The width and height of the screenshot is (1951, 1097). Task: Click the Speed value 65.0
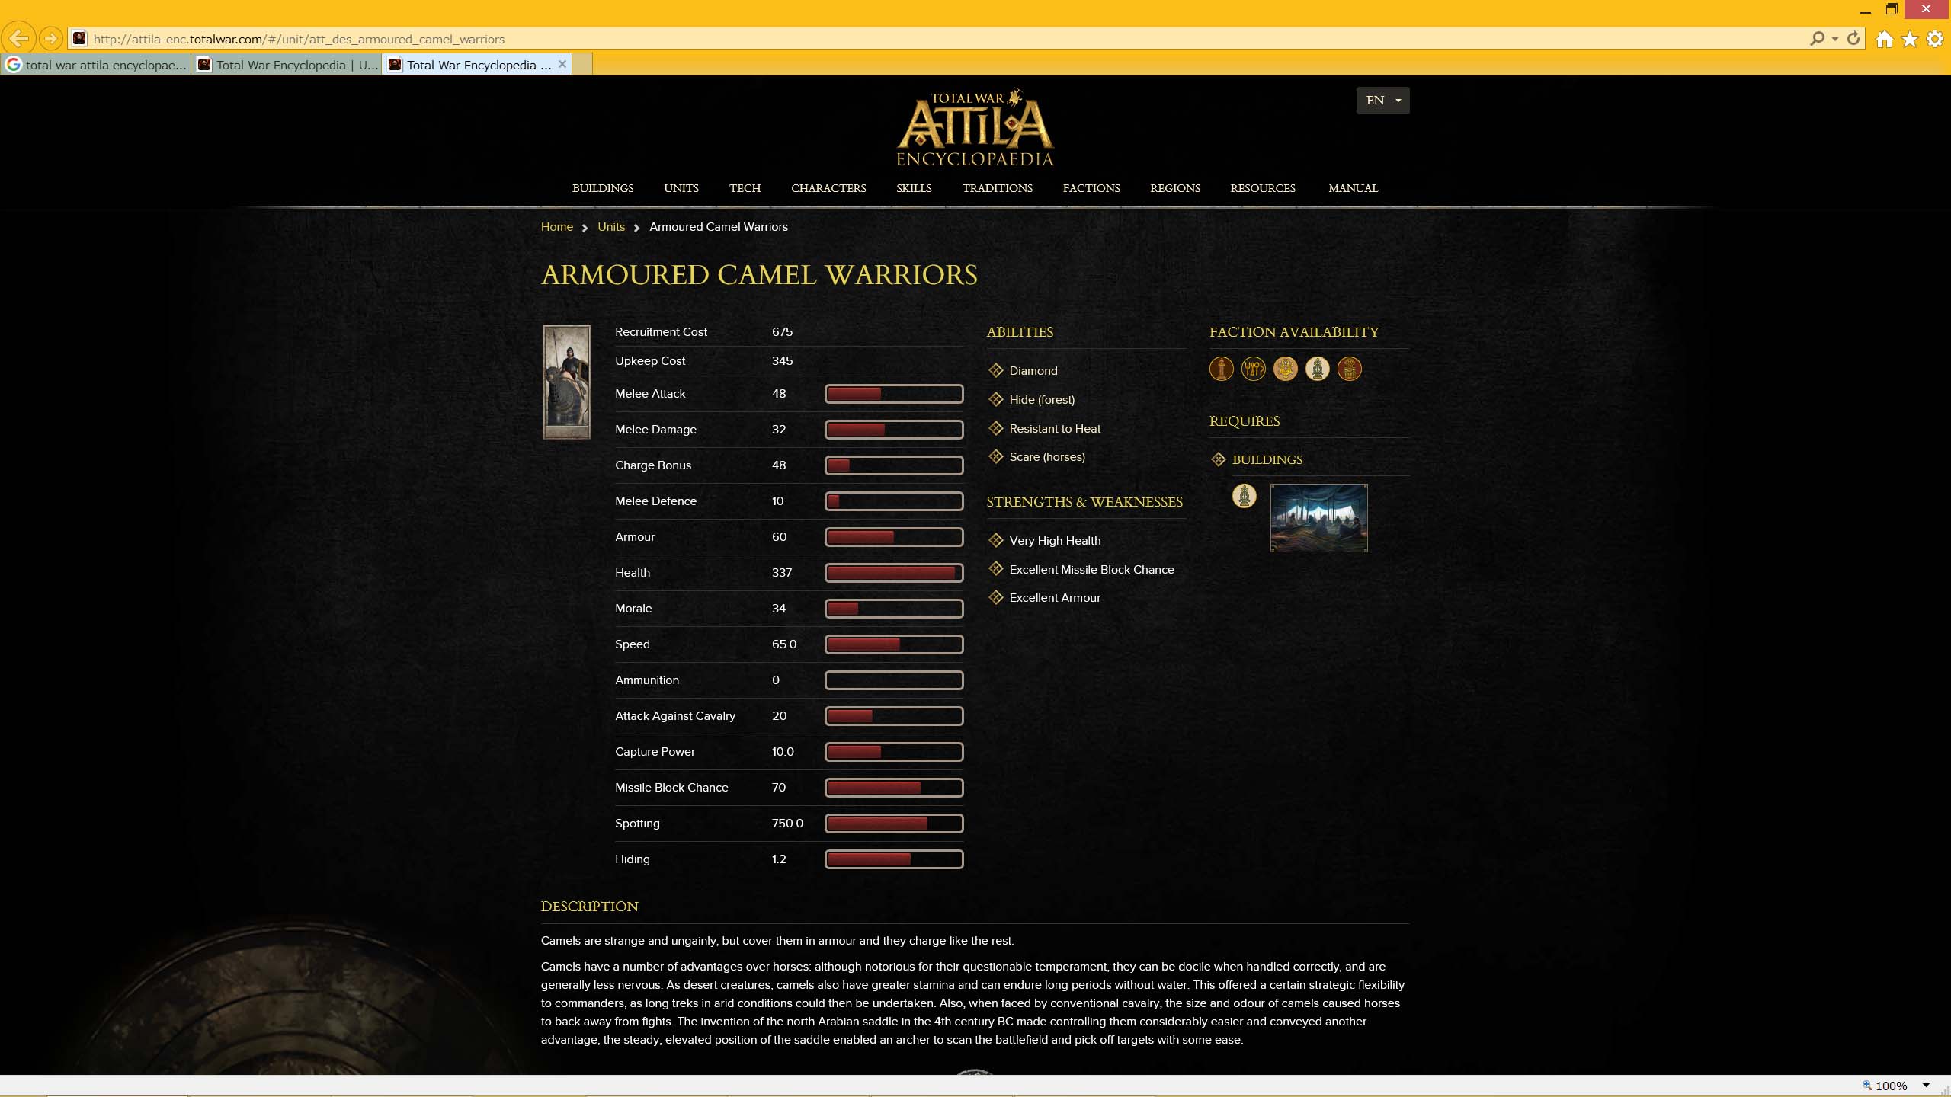pyautogui.click(x=784, y=644)
